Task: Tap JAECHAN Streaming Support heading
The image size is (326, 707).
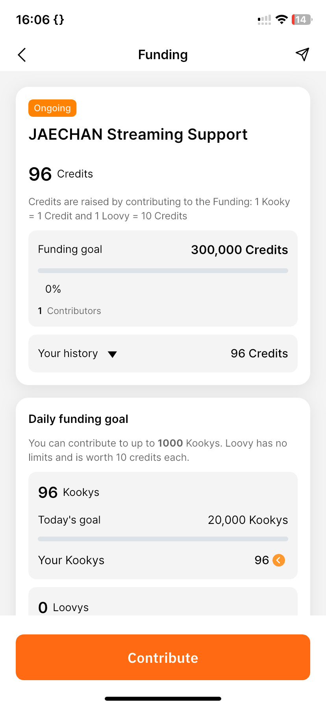Action: pos(138,135)
